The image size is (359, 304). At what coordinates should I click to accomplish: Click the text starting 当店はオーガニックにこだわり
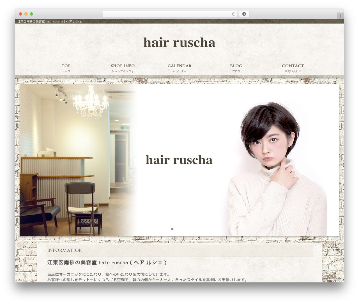pos(108,274)
